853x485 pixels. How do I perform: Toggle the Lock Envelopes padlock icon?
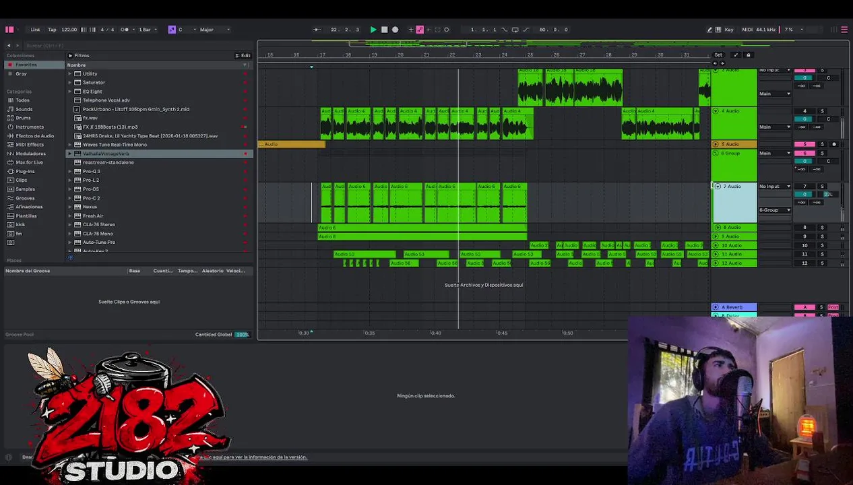(x=748, y=55)
